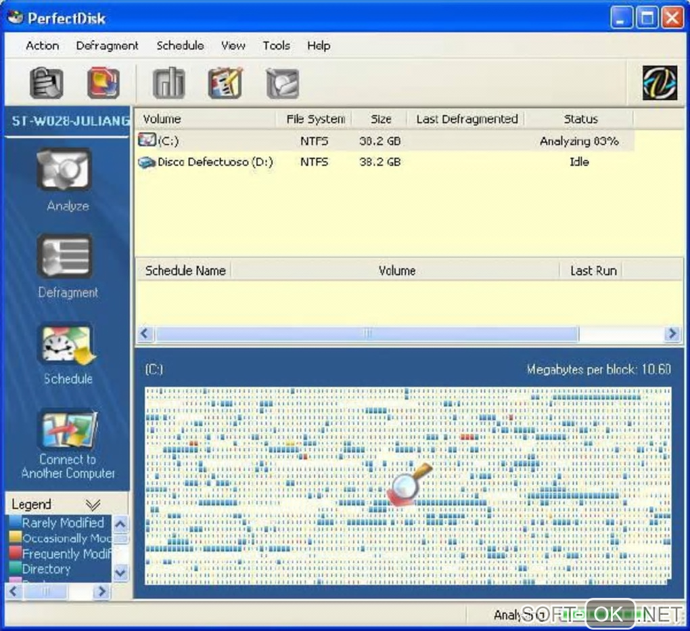690x631 pixels.
Task: Click the Schedule Name column header
Action: pos(184,270)
